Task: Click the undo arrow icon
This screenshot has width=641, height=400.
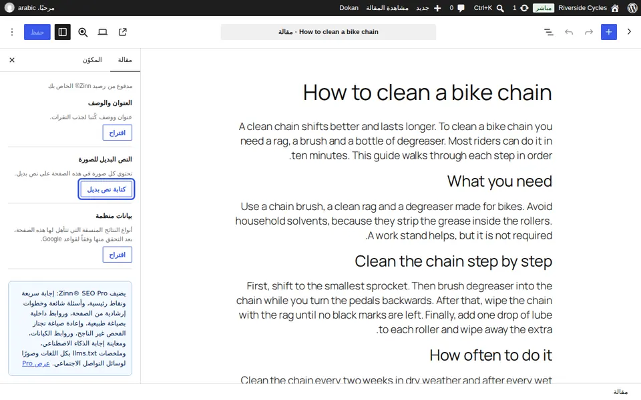Action: pyautogui.click(x=569, y=32)
